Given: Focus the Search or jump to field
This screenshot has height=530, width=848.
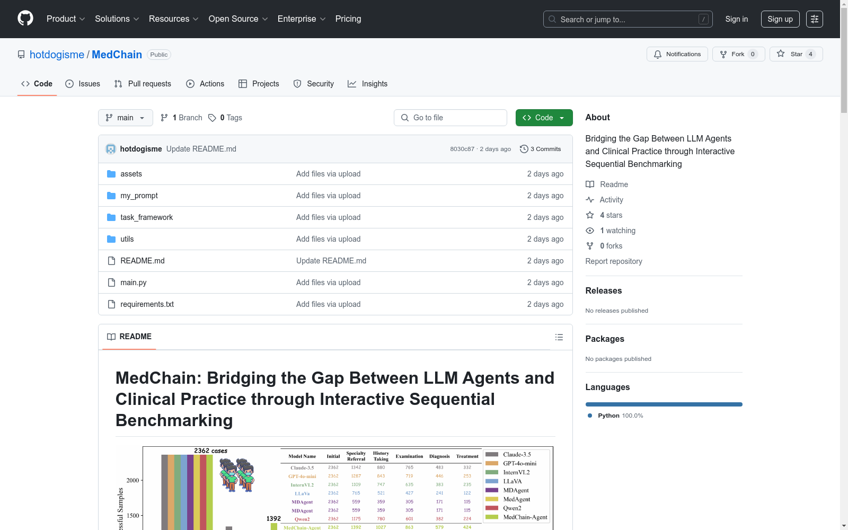Looking at the screenshot, I should click(x=628, y=19).
